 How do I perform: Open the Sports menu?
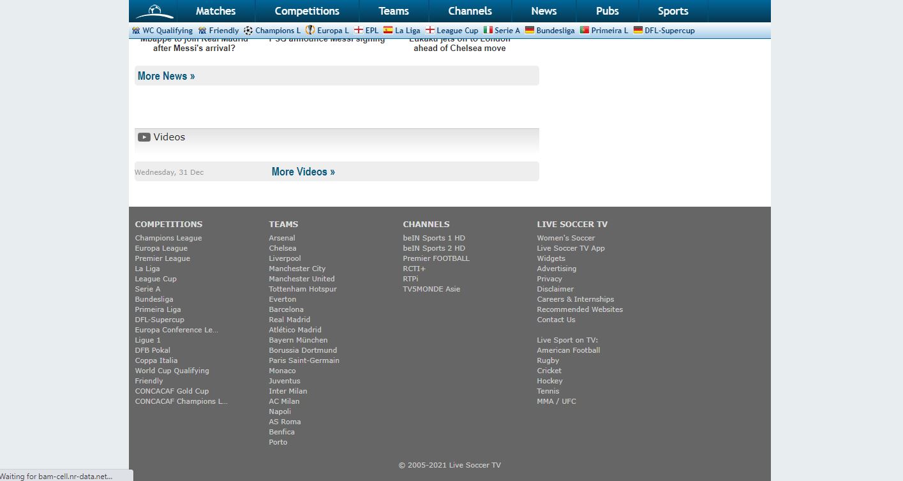click(673, 11)
